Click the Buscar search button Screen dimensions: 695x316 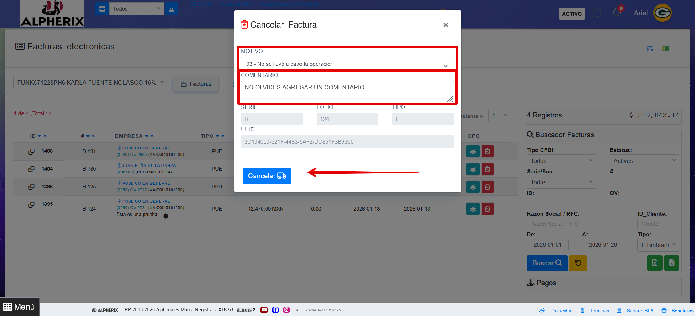pyautogui.click(x=547, y=263)
